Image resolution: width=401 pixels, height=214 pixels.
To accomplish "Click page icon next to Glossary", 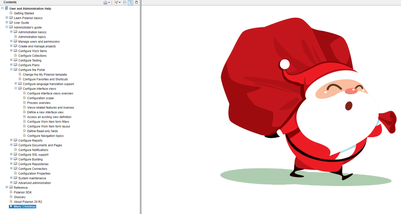I will 11,197.
